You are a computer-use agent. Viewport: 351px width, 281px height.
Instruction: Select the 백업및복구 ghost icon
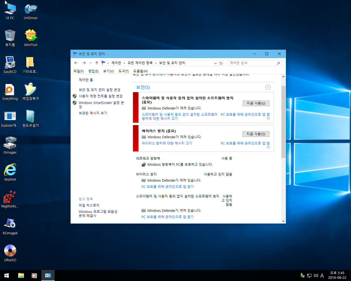pos(31,92)
